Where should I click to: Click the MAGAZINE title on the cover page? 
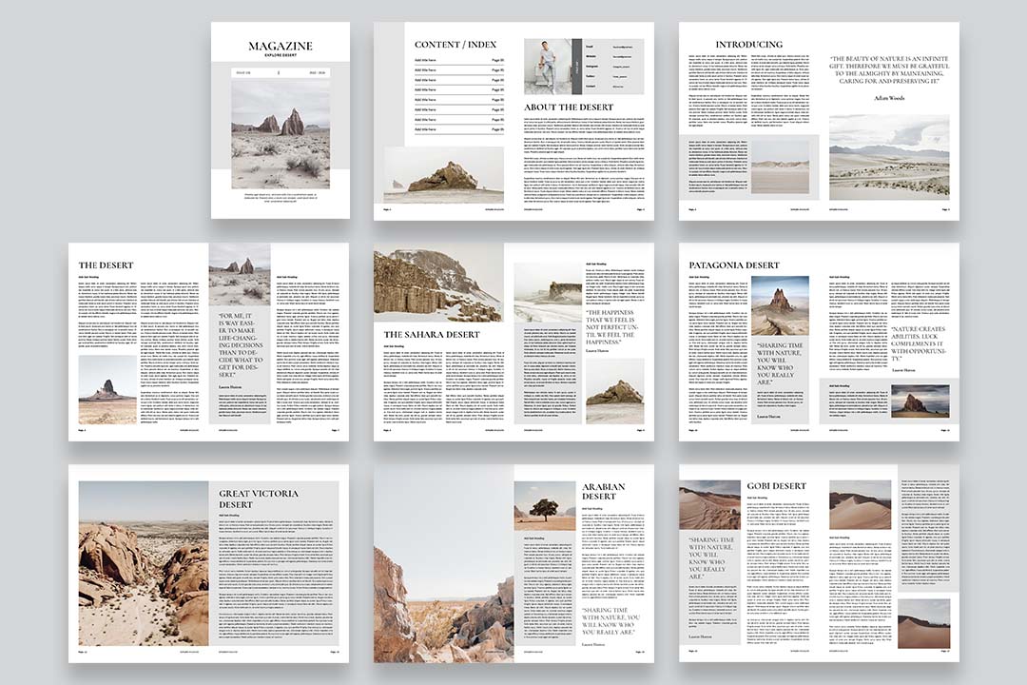pyautogui.click(x=281, y=46)
